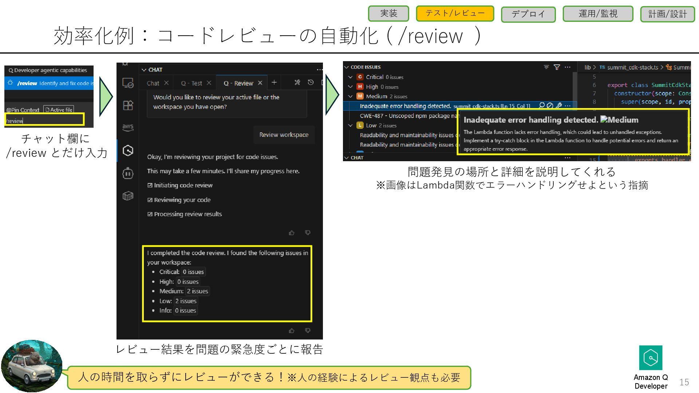Open the tools configuration icon in chat toolbar
Viewport: 699px width, 393px height.
[x=297, y=83]
